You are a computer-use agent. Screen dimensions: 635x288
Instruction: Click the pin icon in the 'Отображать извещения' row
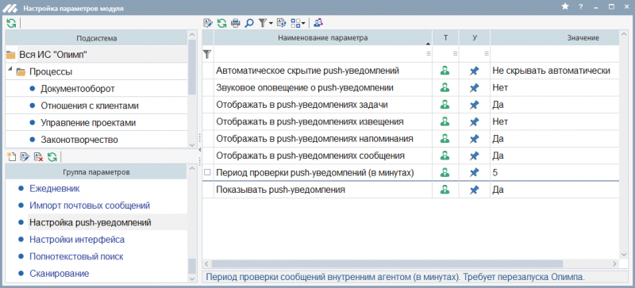click(474, 122)
